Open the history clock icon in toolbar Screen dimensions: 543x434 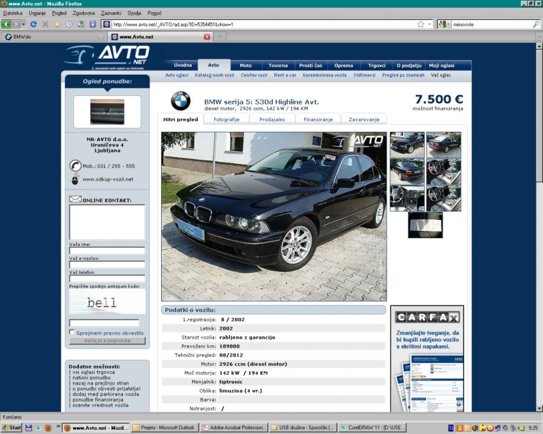click(69, 24)
